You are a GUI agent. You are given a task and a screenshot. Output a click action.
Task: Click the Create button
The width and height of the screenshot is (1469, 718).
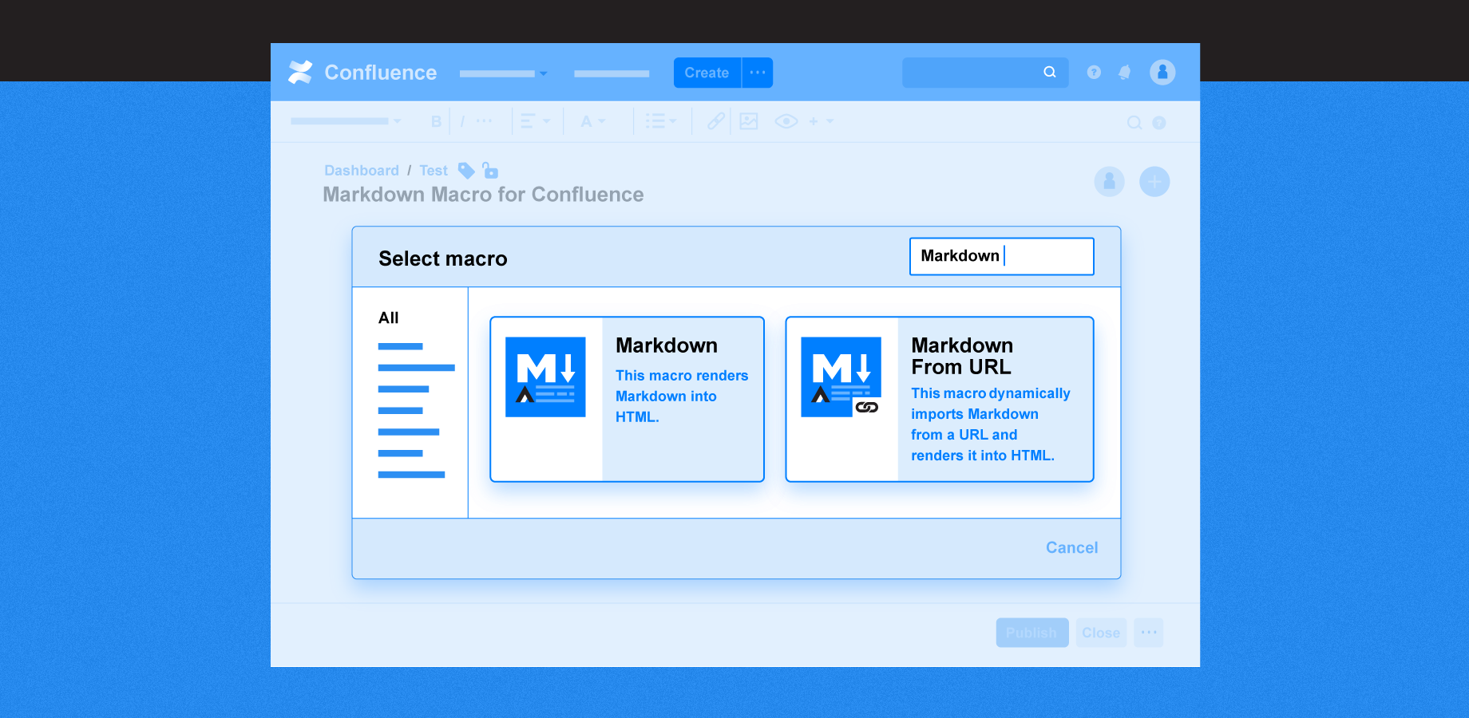(x=707, y=73)
